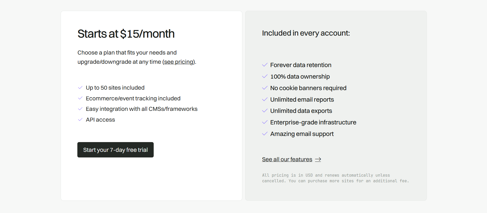The width and height of the screenshot is (487, 213).
Task: Click the checkmark beside Easy integration with all CMSs/frameworks
Action: 80,109
